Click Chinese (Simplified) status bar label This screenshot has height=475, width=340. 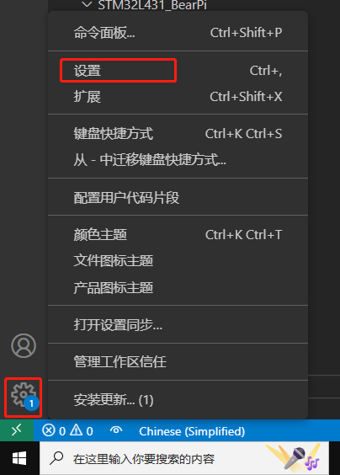[192, 431]
